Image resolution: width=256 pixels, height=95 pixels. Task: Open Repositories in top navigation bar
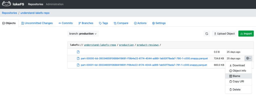coord(35,4)
